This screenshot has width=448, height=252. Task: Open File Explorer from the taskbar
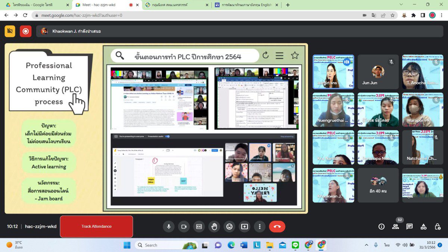[270, 245]
